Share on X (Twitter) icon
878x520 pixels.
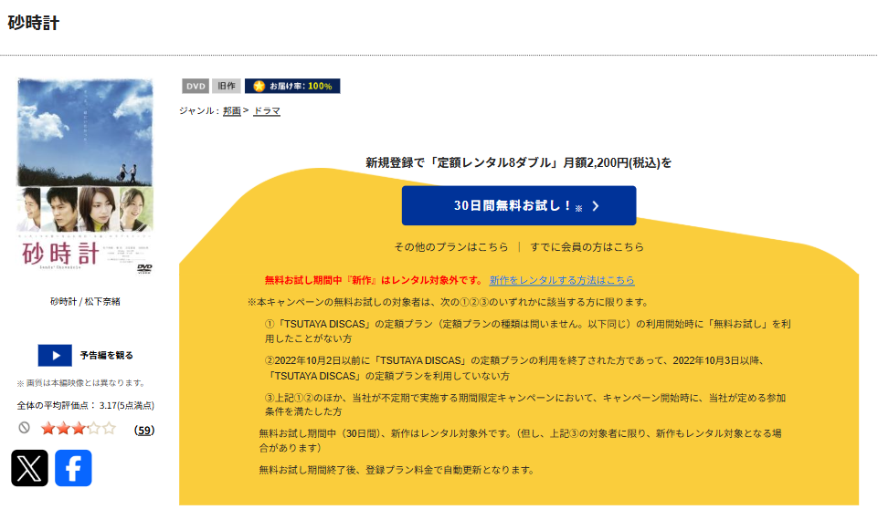point(29,468)
